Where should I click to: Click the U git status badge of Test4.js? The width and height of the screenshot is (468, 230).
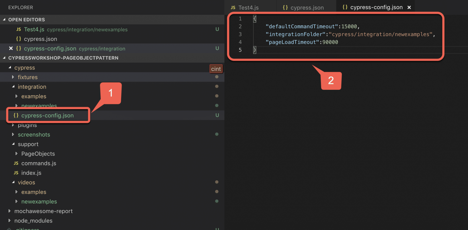217,29
